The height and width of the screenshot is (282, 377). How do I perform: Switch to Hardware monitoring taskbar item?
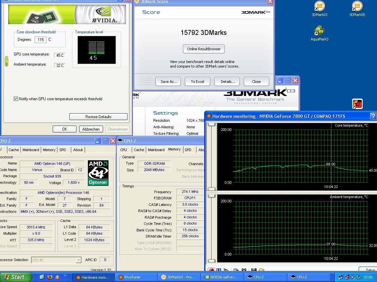pos(93,277)
